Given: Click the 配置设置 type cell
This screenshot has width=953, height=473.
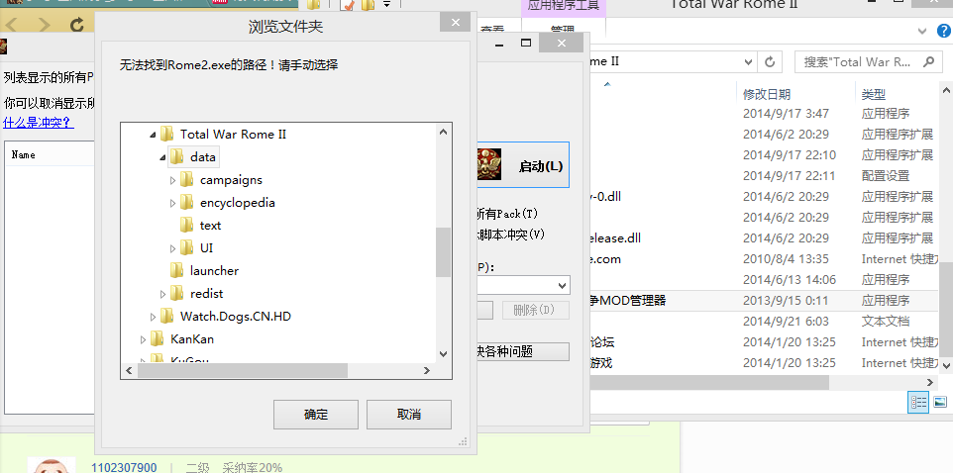Looking at the screenshot, I should [x=886, y=175].
